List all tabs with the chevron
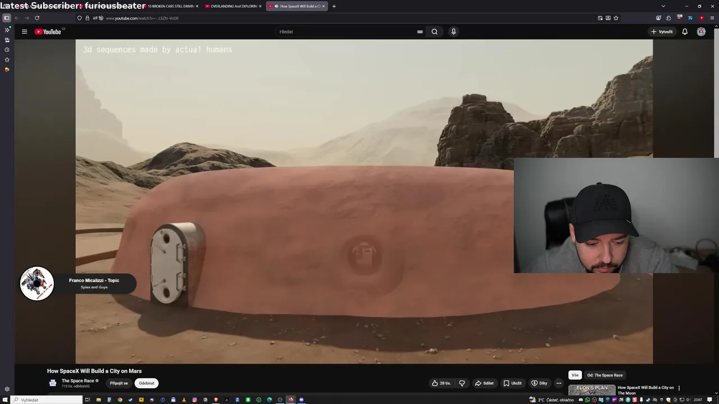The image size is (719, 404). tap(663, 6)
